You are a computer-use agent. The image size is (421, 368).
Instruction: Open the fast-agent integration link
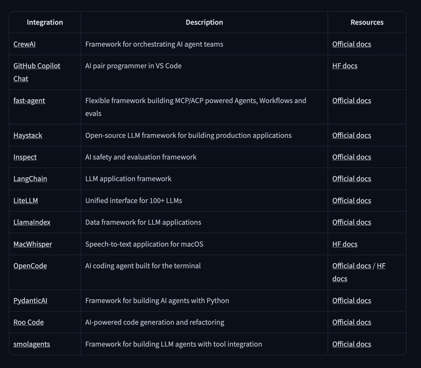(29, 101)
